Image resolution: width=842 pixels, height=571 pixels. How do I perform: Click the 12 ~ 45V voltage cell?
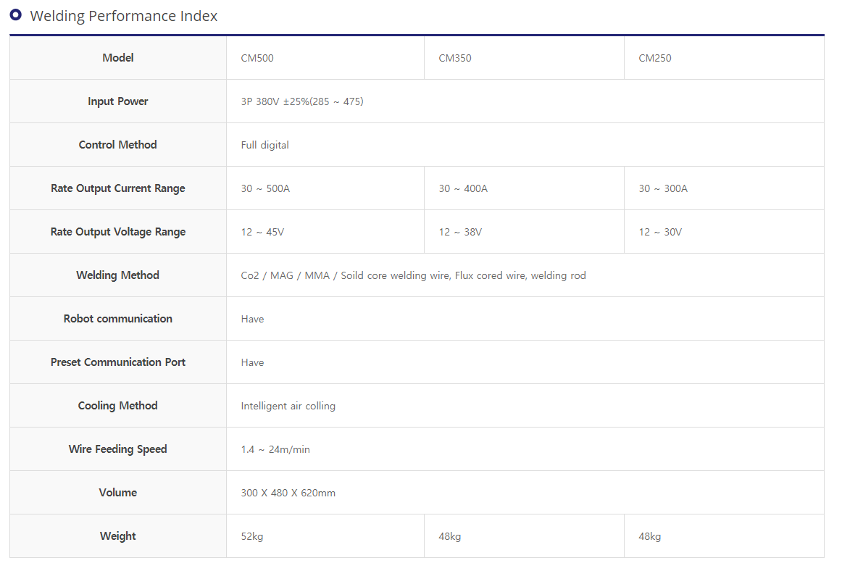tap(325, 232)
